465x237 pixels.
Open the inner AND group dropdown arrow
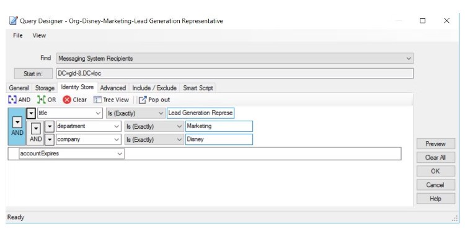(x=35, y=129)
